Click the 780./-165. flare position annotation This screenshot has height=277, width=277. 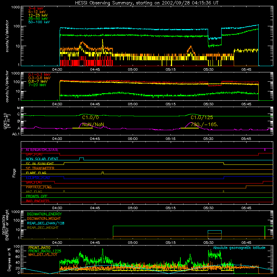click(204, 125)
